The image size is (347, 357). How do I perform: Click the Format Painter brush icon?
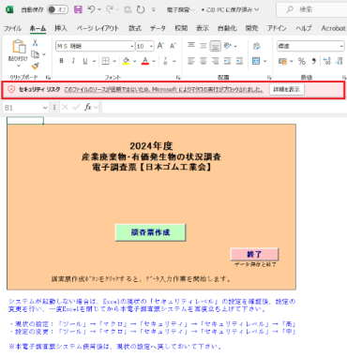36,66
